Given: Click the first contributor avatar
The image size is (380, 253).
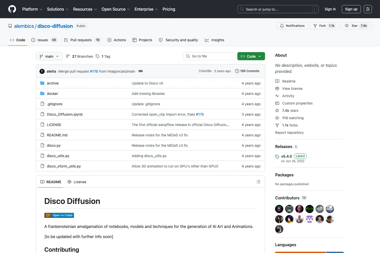Looking at the screenshot, I should (x=279, y=209).
